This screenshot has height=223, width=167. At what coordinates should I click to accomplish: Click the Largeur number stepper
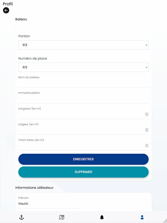(147, 130)
